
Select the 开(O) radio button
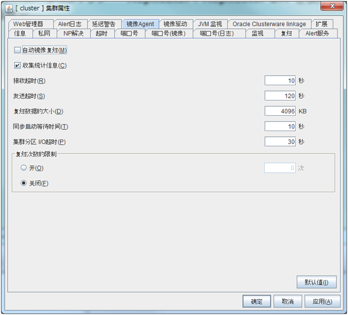[24, 168]
